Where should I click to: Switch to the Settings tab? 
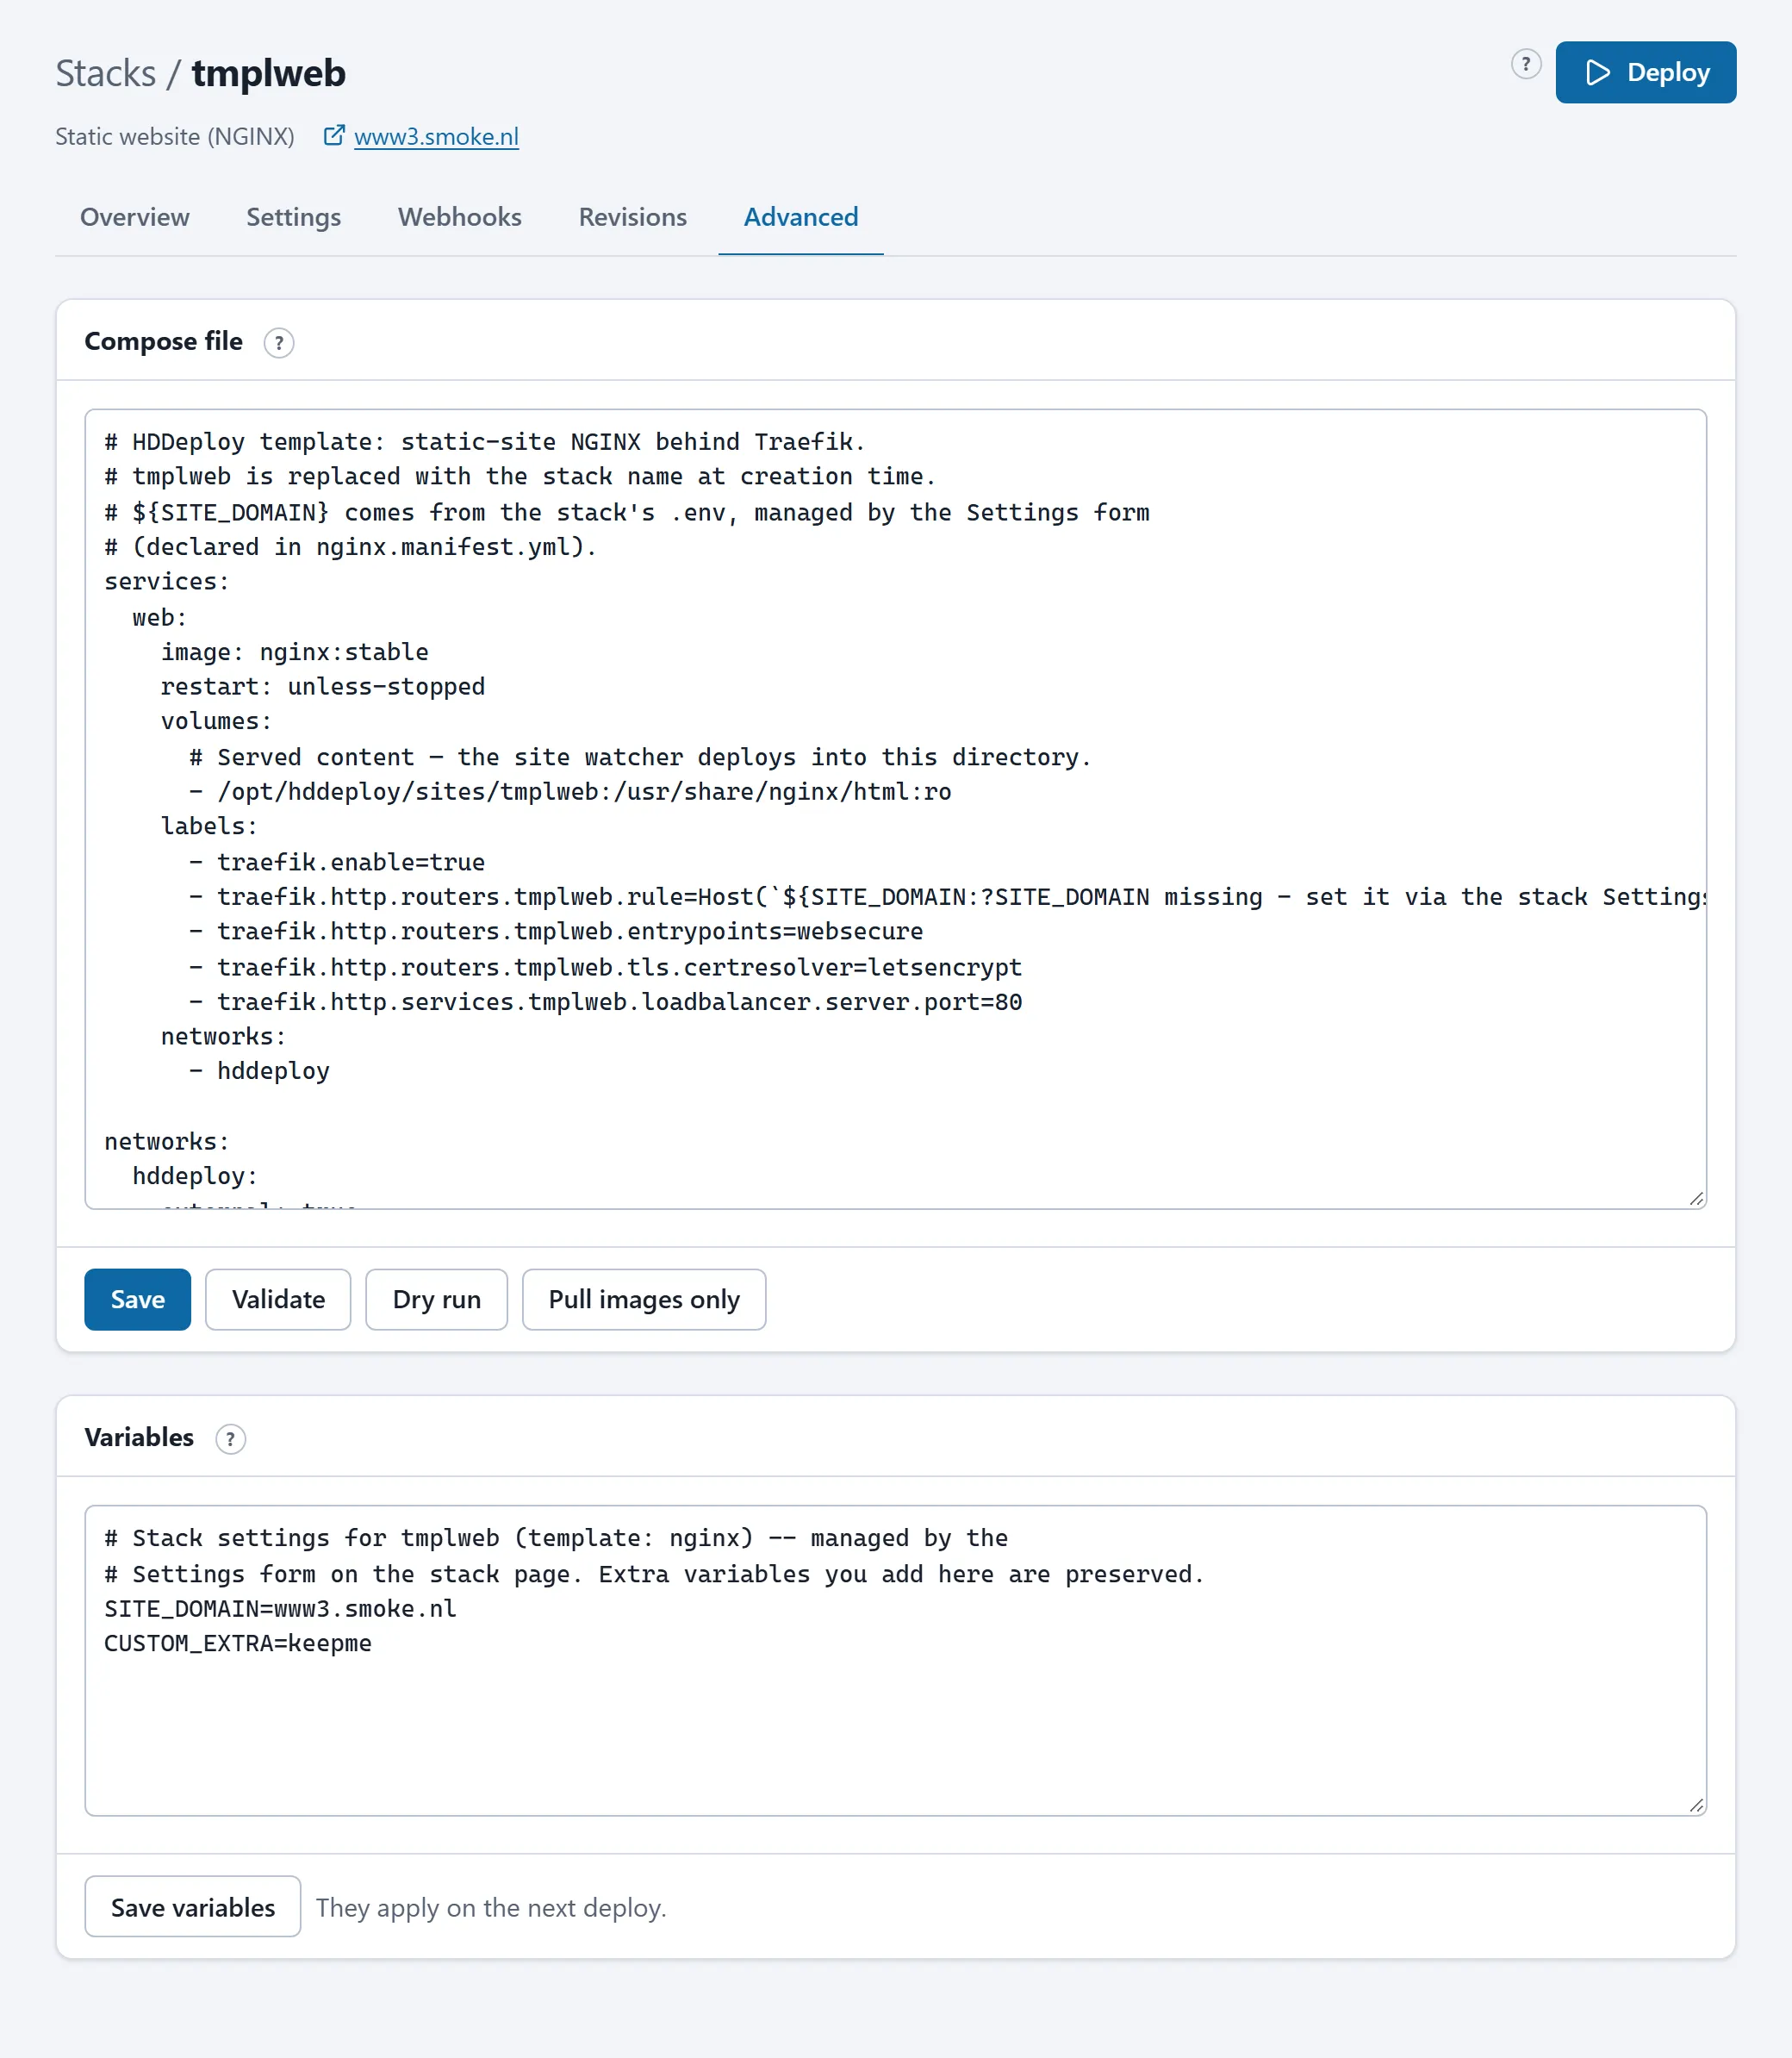(293, 217)
